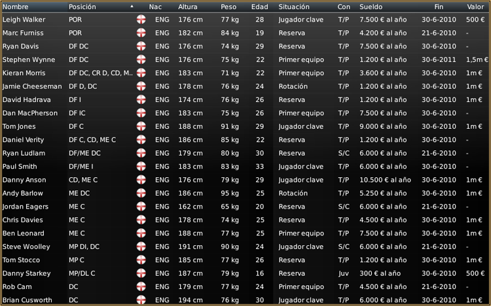Viewport: 491px width, 306px height.
Task: Open player Danny Anson
Action: coord(24,180)
